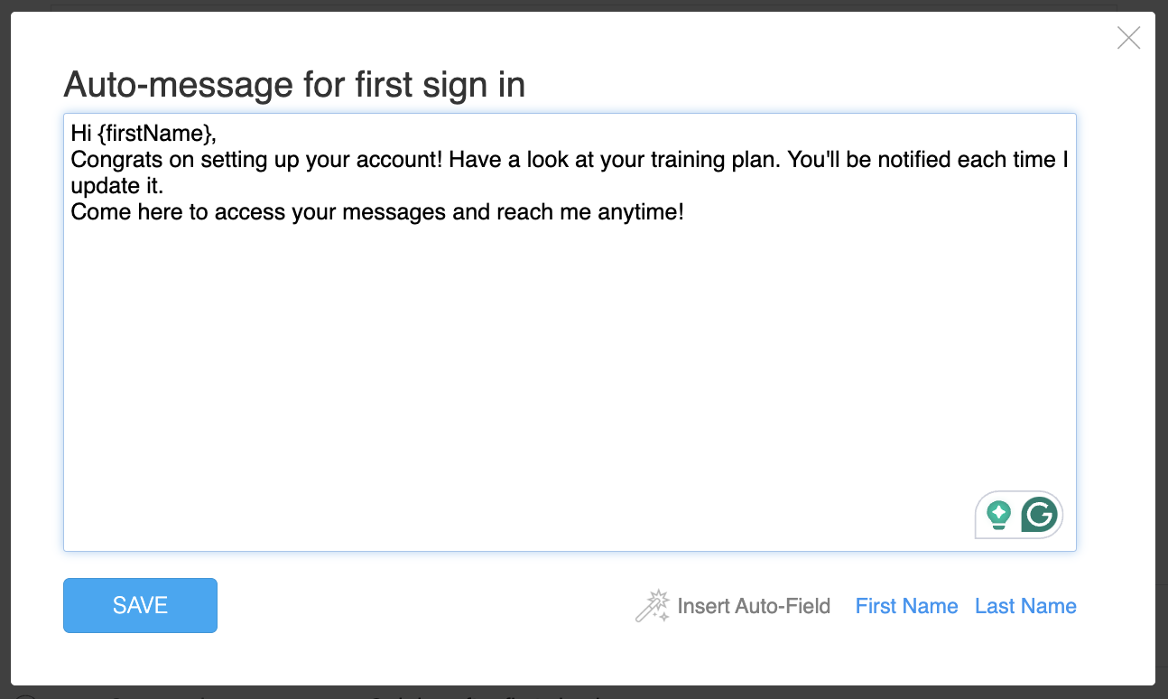Image resolution: width=1168 pixels, height=699 pixels.
Task: Close the auto-message dialog with the X
Action: (1128, 38)
